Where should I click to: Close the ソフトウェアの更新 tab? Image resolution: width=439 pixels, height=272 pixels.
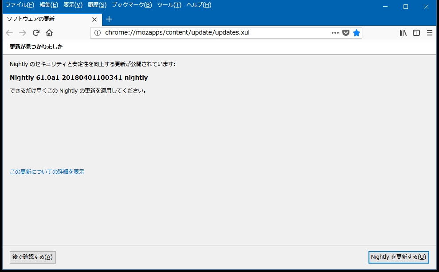click(x=94, y=19)
